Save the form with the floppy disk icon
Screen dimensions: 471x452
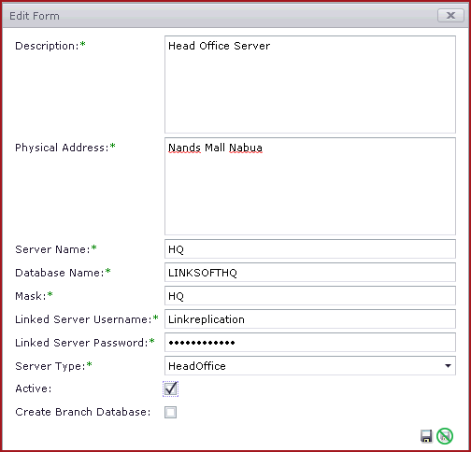[426, 436]
